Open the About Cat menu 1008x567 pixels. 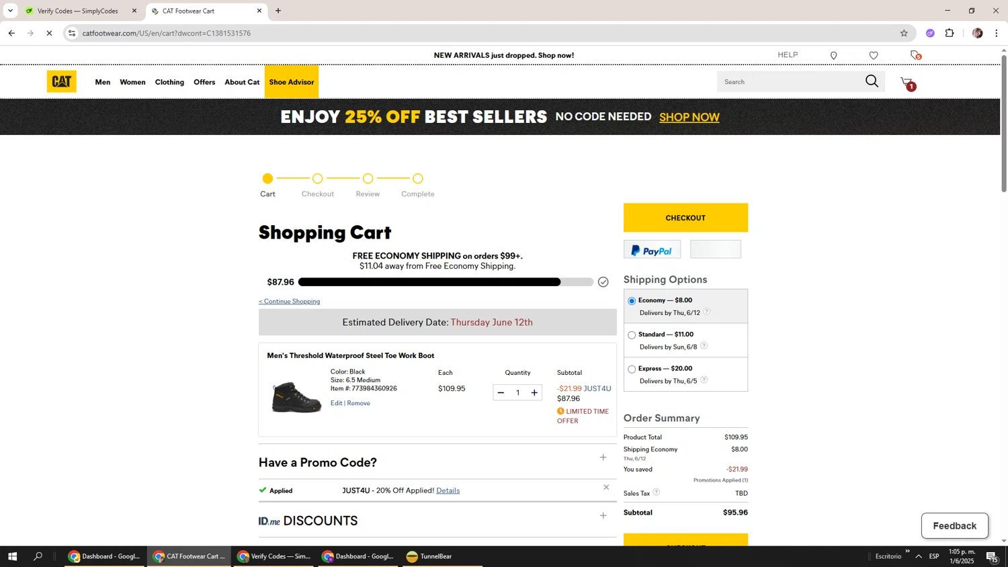click(x=242, y=82)
